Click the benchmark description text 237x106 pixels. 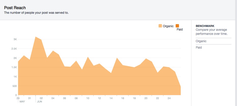click(211, 32)
